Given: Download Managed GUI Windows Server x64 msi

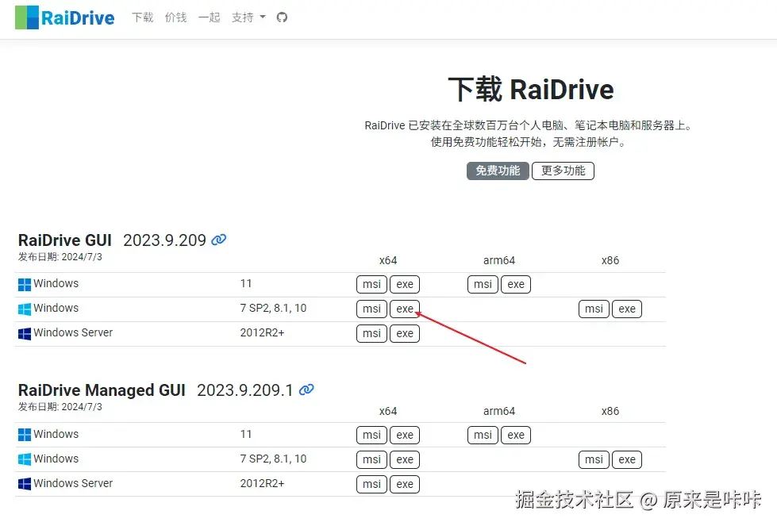Looking at the screenshot, I should pos(371,484).
